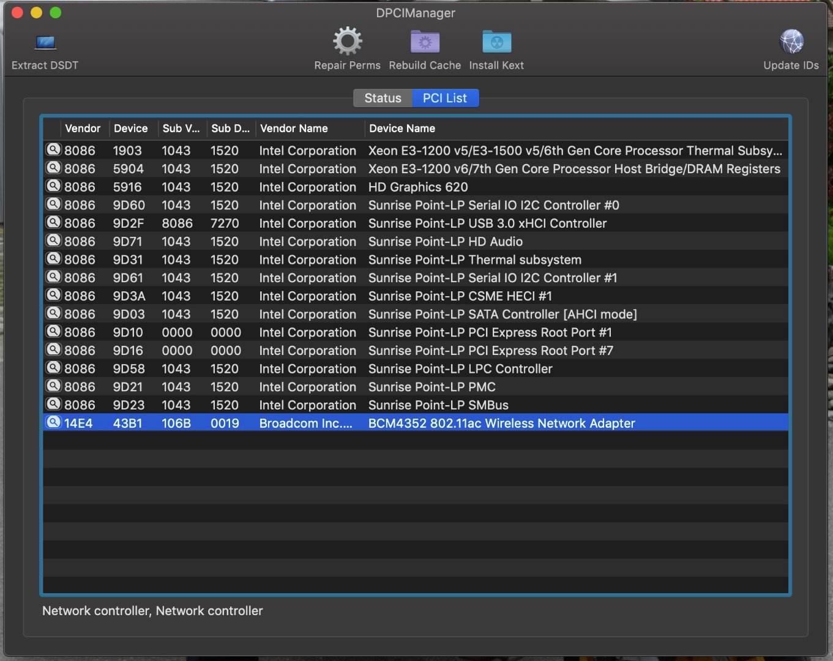Sort by the Vendor column header

83,129
